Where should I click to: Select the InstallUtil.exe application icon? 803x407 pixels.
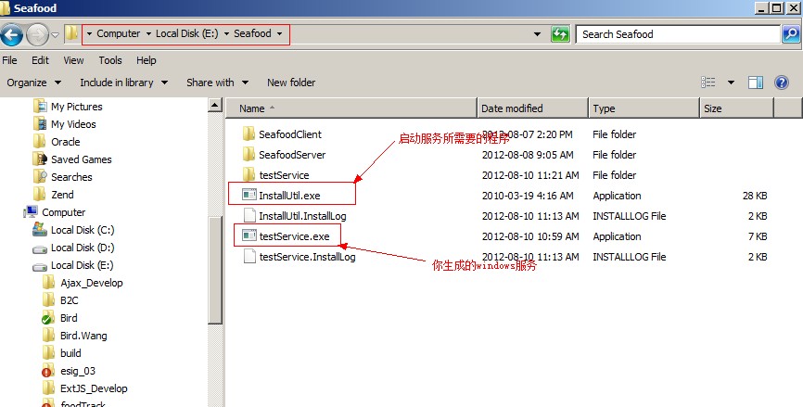coord(249,195)
